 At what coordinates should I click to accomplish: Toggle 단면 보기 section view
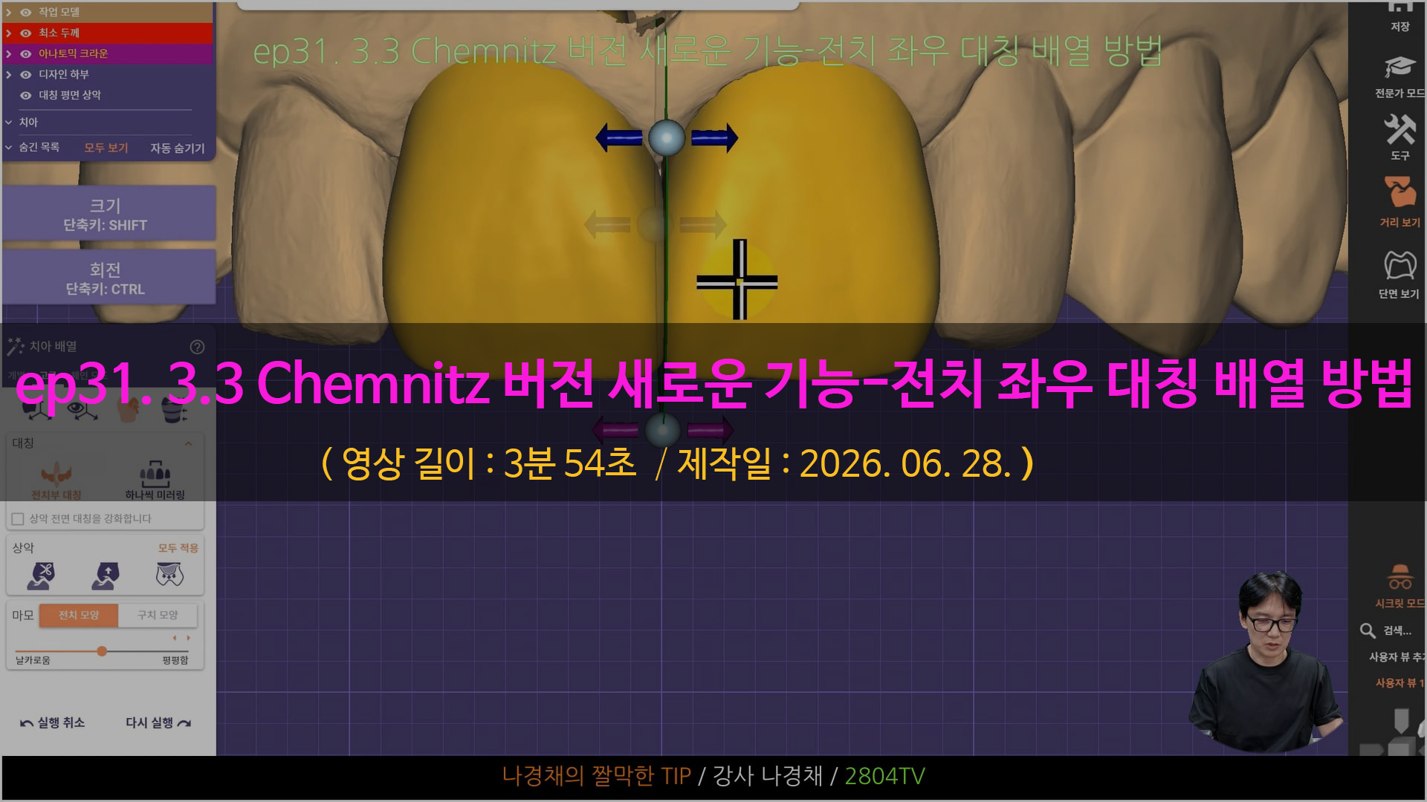[x=1400, y=274]
